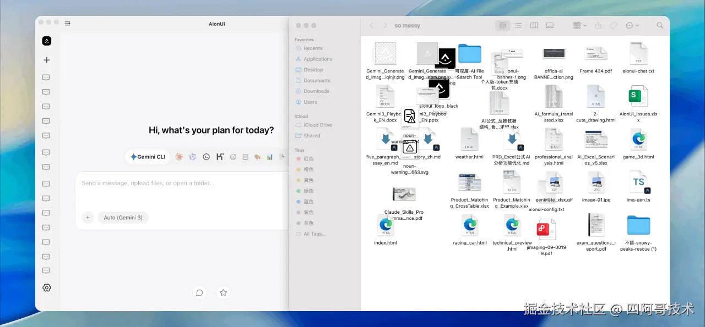This screenshot has width=705, height=327.
Task: Select the Claude_Skills_Promma...nce.pdf thumbnail
Action: [404, 194]
